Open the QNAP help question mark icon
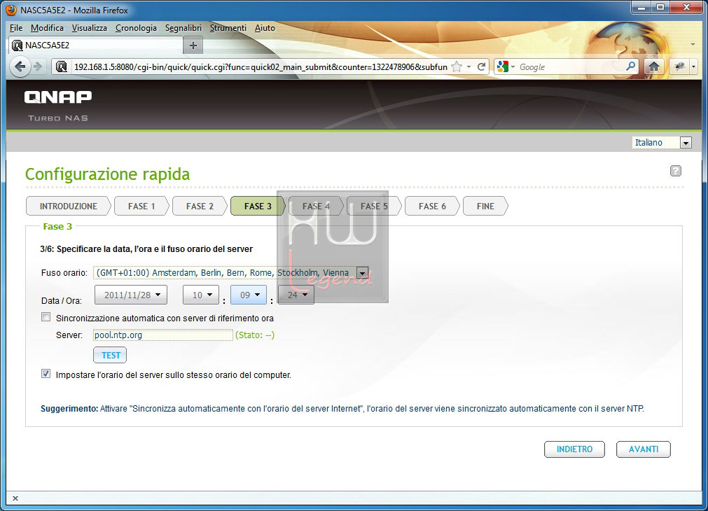The width and height of the screenshot is (708, 511). tap(676, 171)
